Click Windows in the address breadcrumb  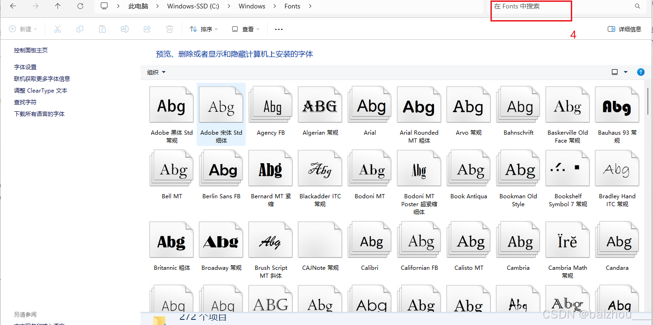click(x=252, y=6)
